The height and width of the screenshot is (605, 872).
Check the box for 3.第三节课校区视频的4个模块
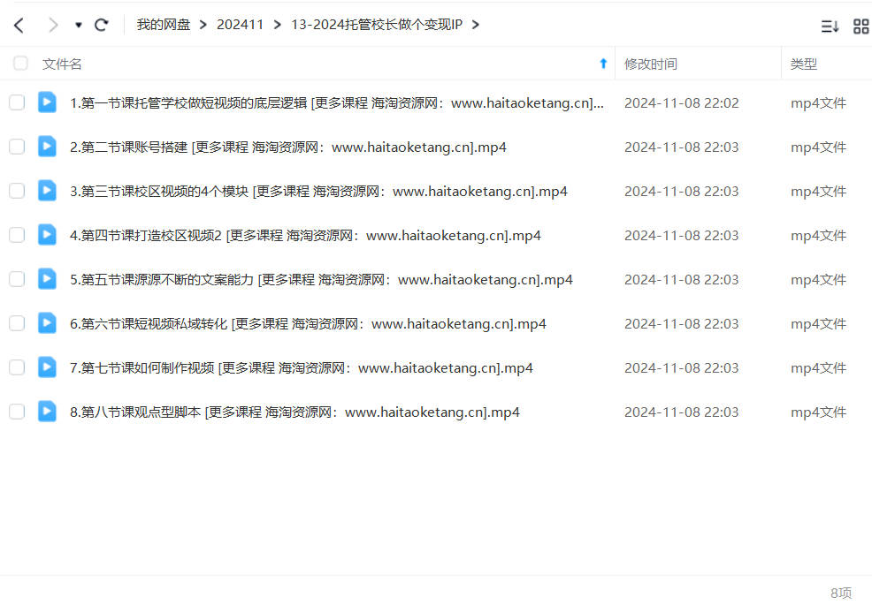(x=17, y=191)
